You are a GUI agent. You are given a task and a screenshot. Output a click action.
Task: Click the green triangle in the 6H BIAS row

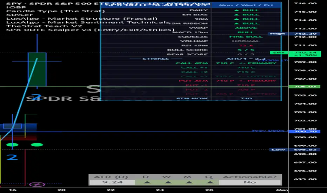pos(236,15)
